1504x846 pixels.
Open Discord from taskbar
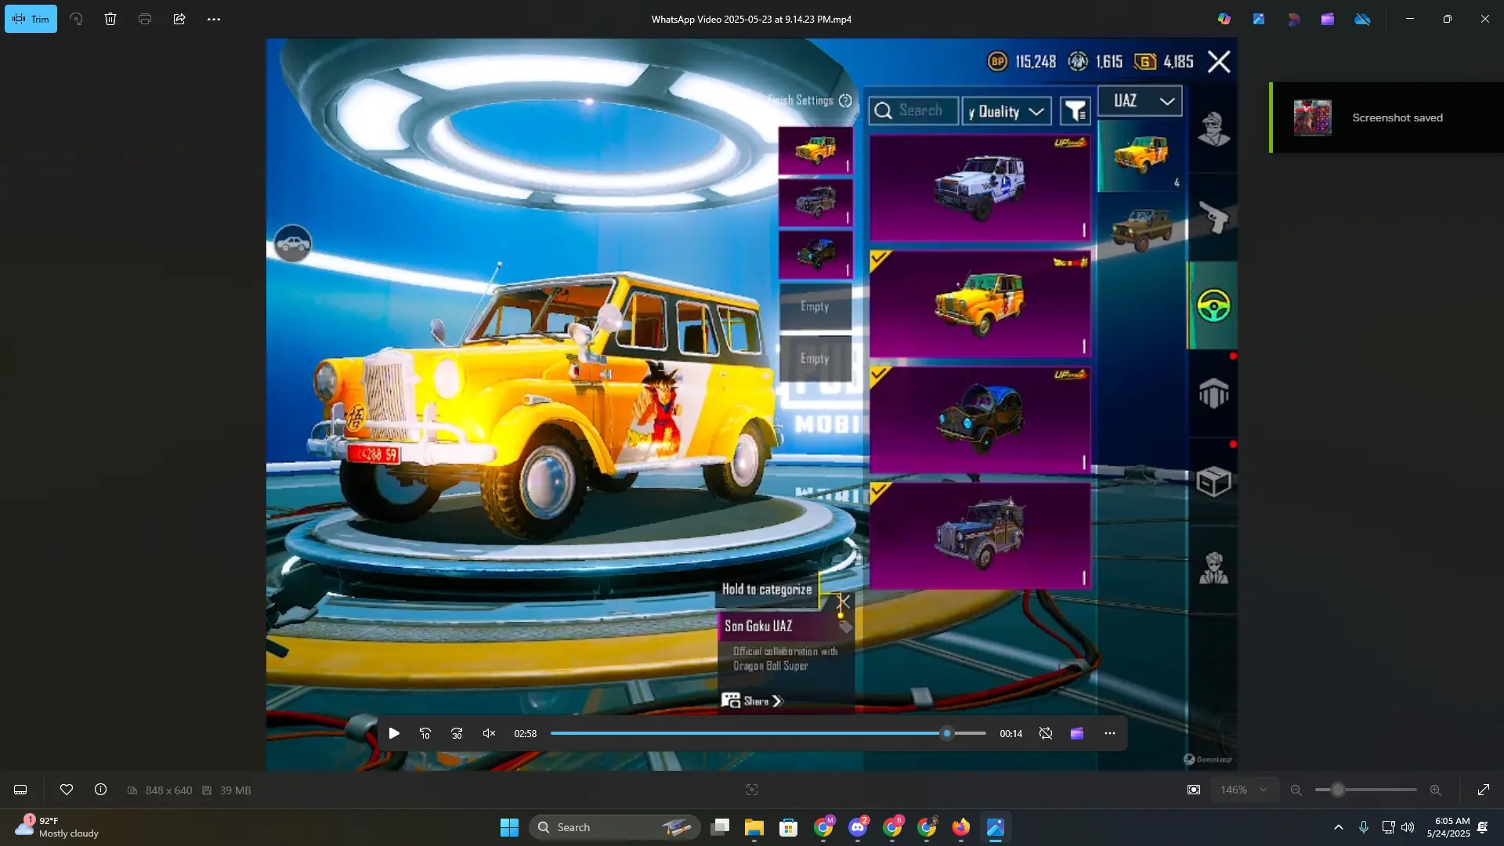coord(858,827)
